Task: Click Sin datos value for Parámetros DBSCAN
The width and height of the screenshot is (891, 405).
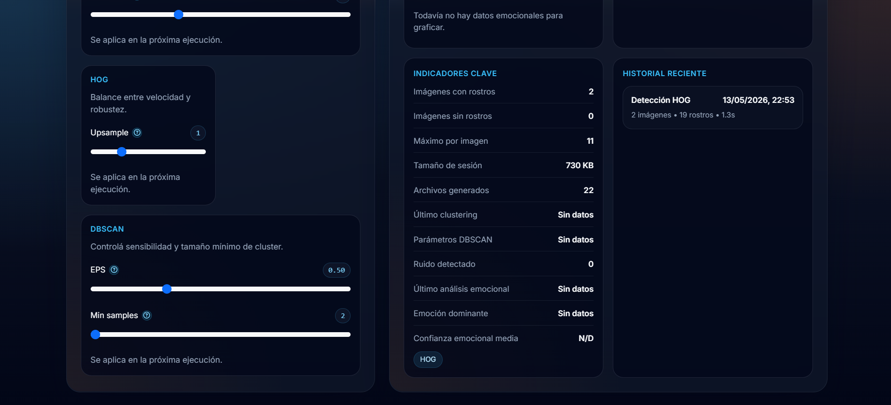Action: point(576,240)
